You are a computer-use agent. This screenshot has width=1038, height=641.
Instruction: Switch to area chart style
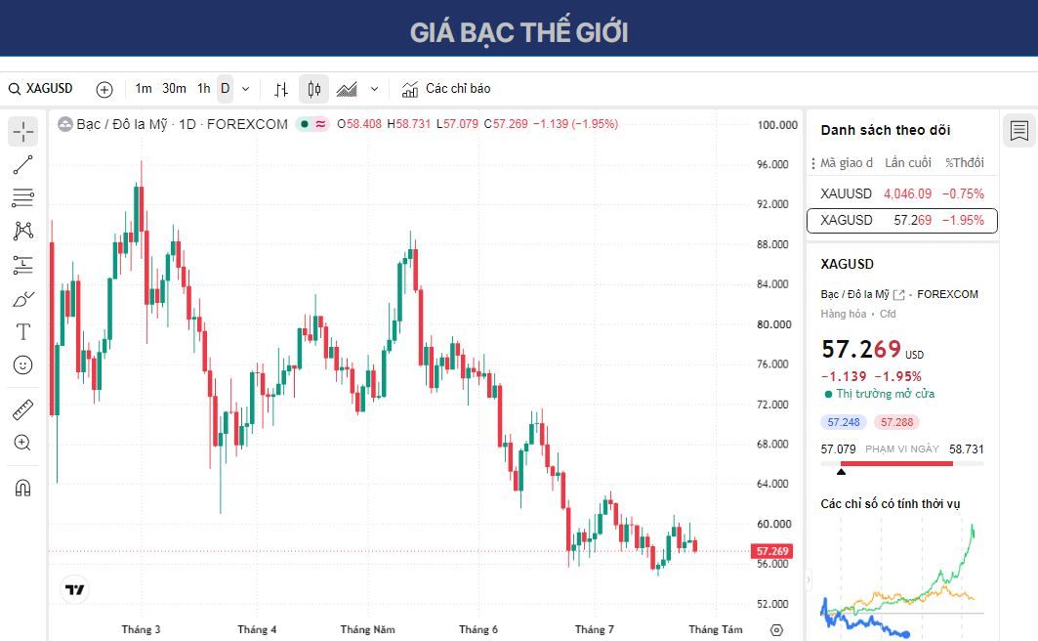tap(347, 89)
